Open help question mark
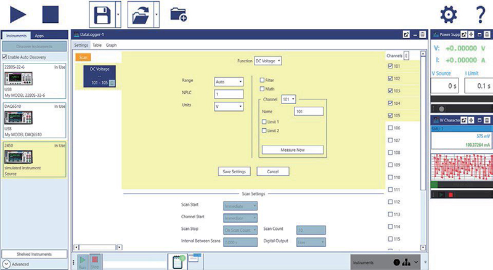493x270 pixels. pos(481,14)
